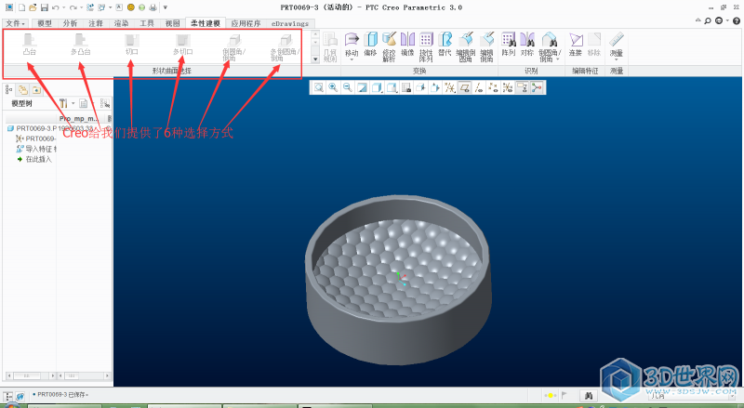Toggle datum plane display
The image size is (744, 408).
[x=464, y=87]
